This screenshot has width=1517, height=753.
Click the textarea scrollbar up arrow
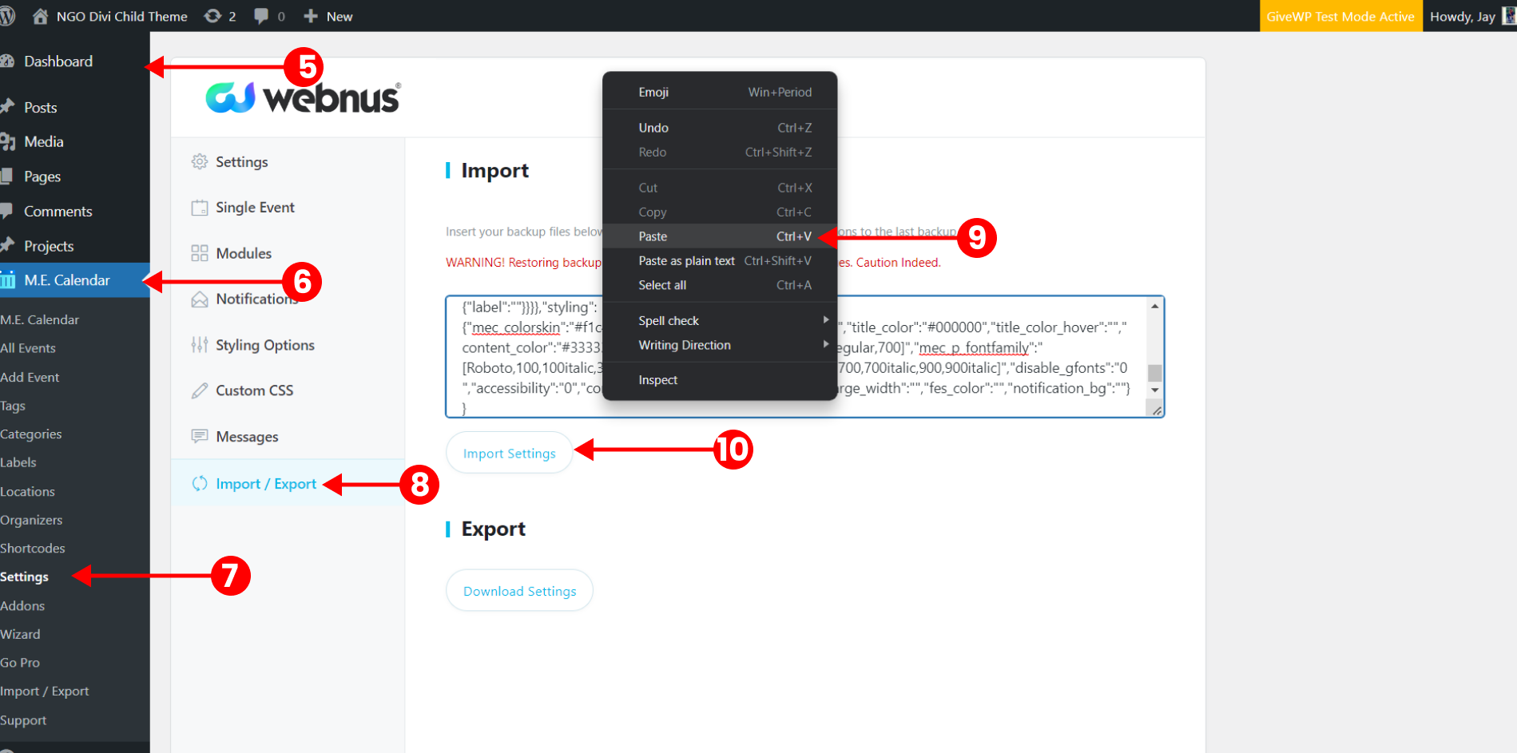pyautogui.click(x=1155, y=307)
